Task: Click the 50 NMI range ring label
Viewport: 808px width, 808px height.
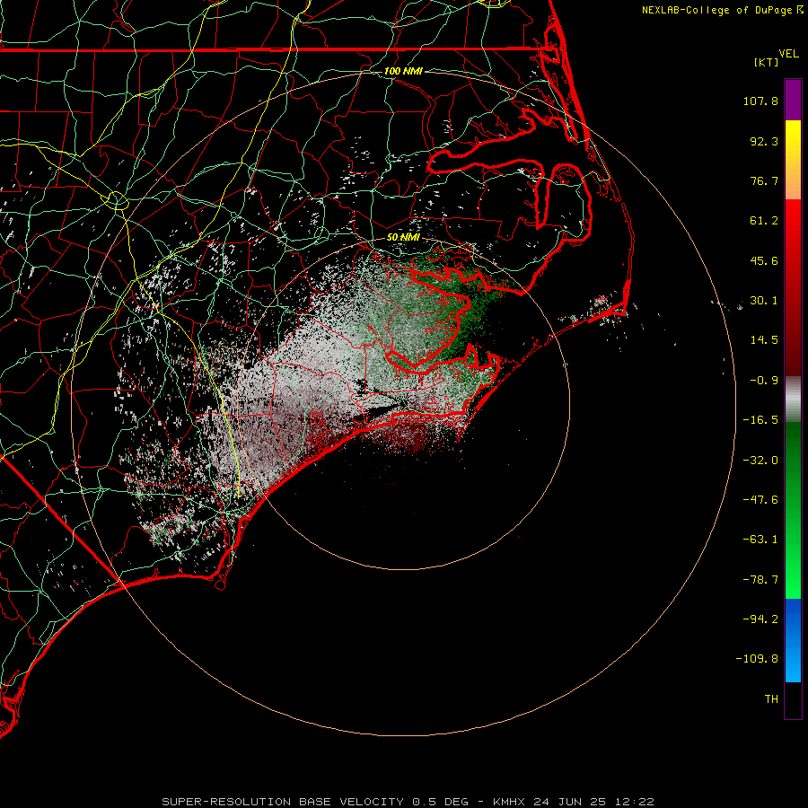Action: 403,238
